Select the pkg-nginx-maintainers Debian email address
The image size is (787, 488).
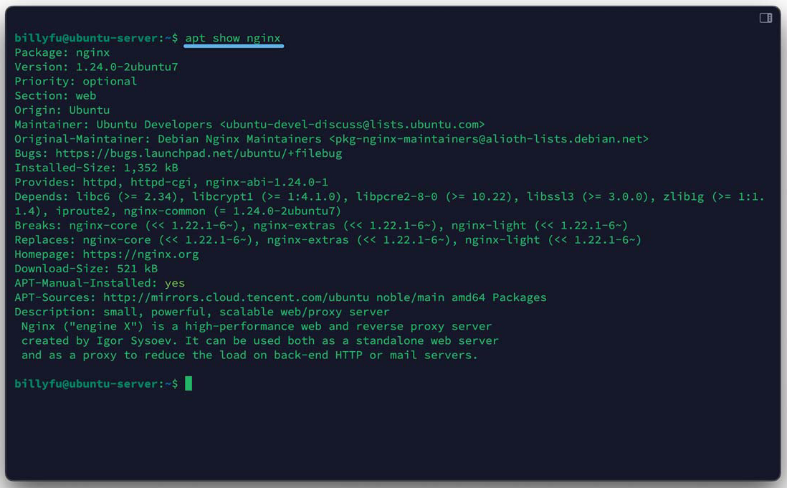tap(488, 139)
